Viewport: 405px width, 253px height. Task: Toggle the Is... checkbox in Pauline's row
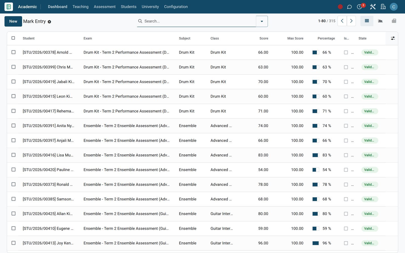(346, 170)
